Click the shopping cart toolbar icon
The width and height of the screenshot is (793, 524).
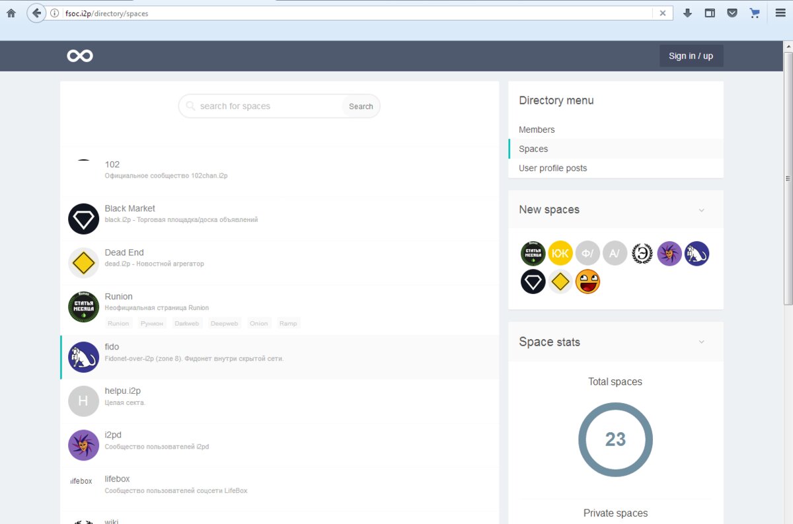pyautogui.click(x=755, y=13)
